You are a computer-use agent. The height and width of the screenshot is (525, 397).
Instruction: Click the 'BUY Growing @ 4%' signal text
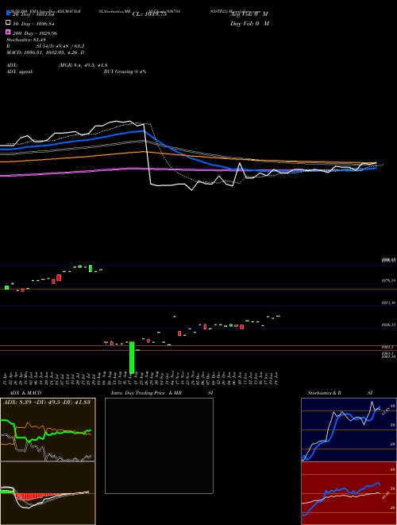tap(125, 72)
